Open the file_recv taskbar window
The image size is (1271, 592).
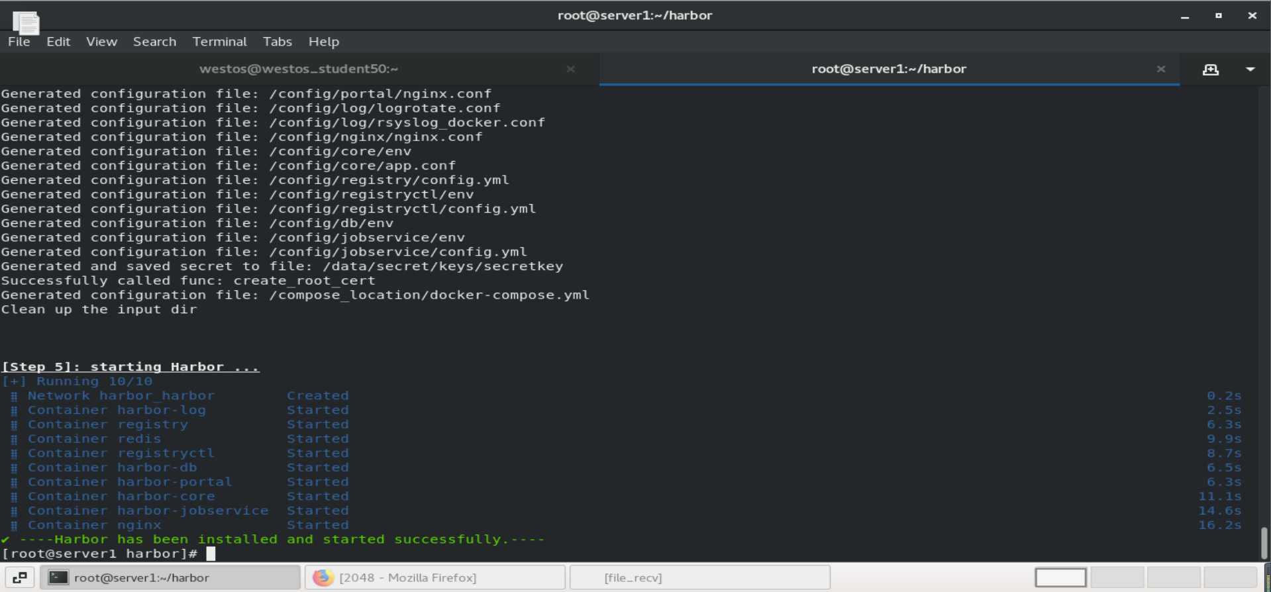point(699,577)
